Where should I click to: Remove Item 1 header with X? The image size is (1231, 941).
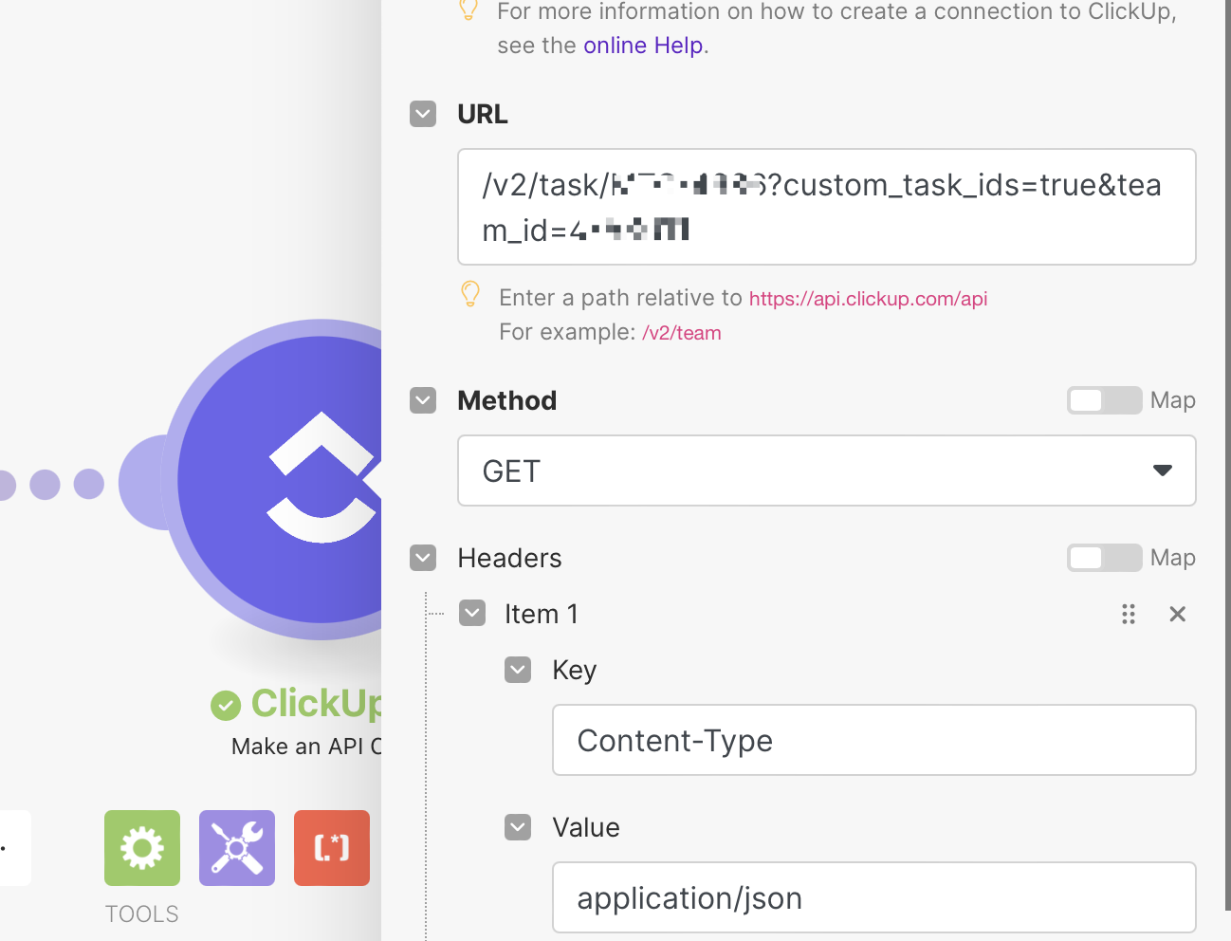click(x=1178, y=615)
